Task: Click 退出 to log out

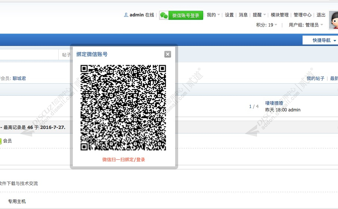Action: [x=321, y=15]
